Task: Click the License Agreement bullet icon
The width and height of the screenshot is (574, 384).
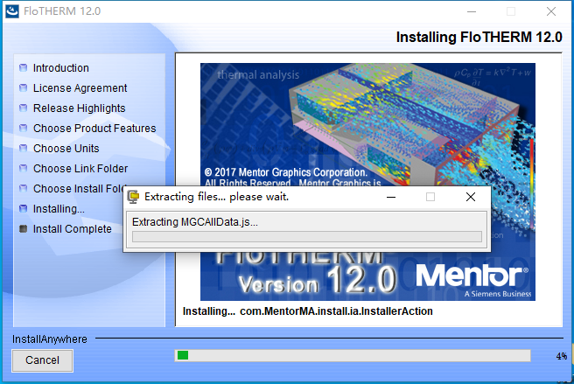Action: pyautogui.click(x=23, y=87)
